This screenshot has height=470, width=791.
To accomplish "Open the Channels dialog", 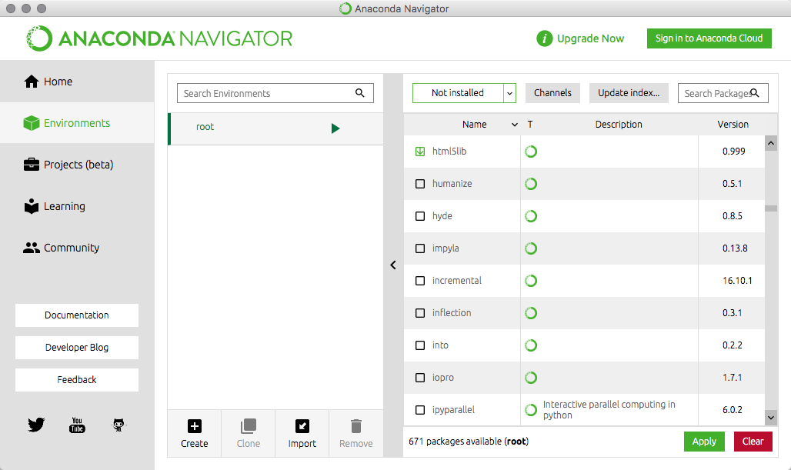I will pos(552,93).
